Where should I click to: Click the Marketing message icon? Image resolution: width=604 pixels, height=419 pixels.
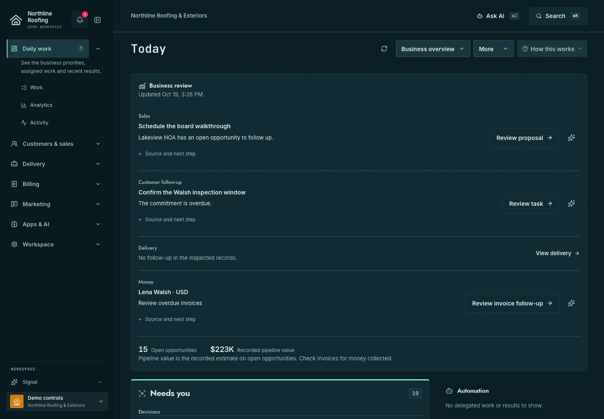[x=14, y=204]
